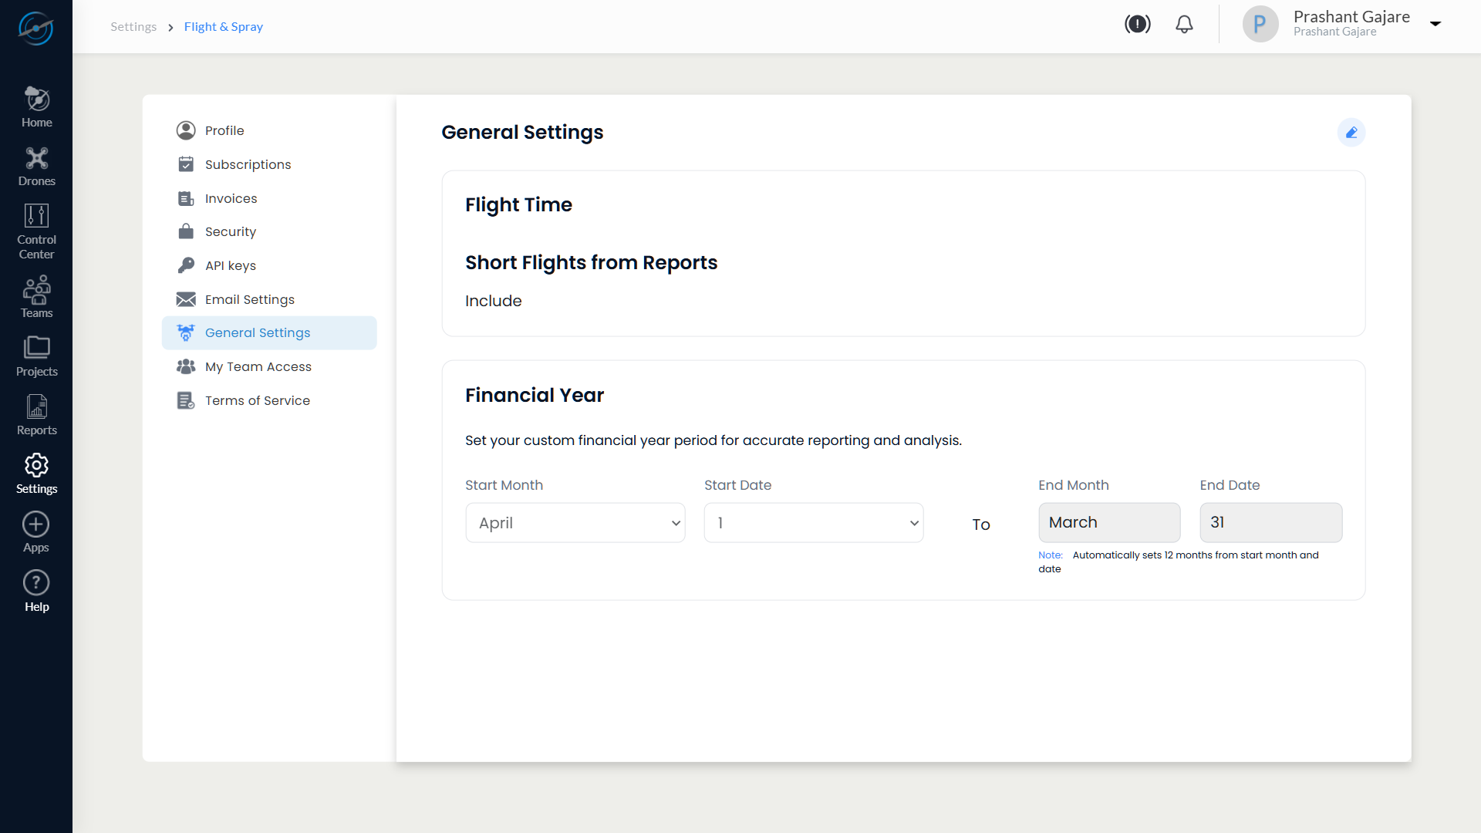Open API keys settings page
Screen dimensions: 1481x833
pos(230,265)
